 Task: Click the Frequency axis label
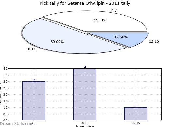tap(85, 126)
